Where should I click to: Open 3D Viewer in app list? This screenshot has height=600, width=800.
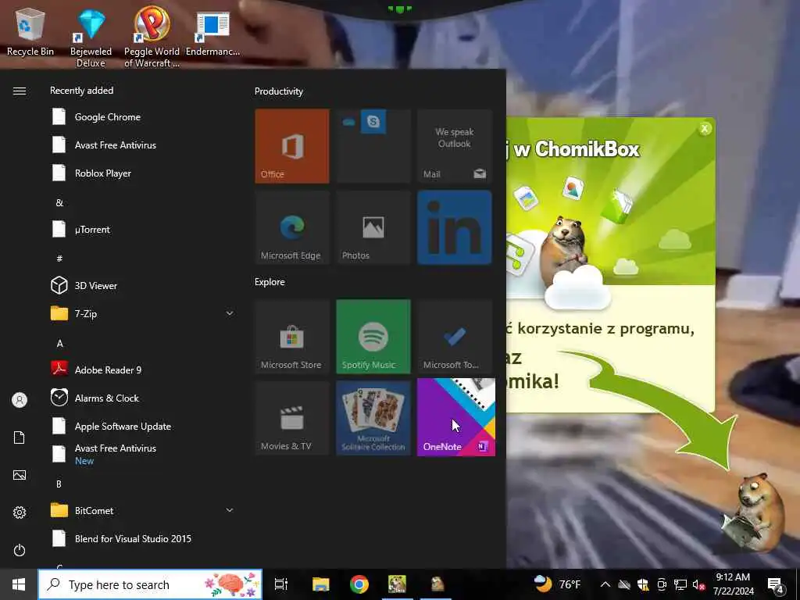tap(142, 285)
